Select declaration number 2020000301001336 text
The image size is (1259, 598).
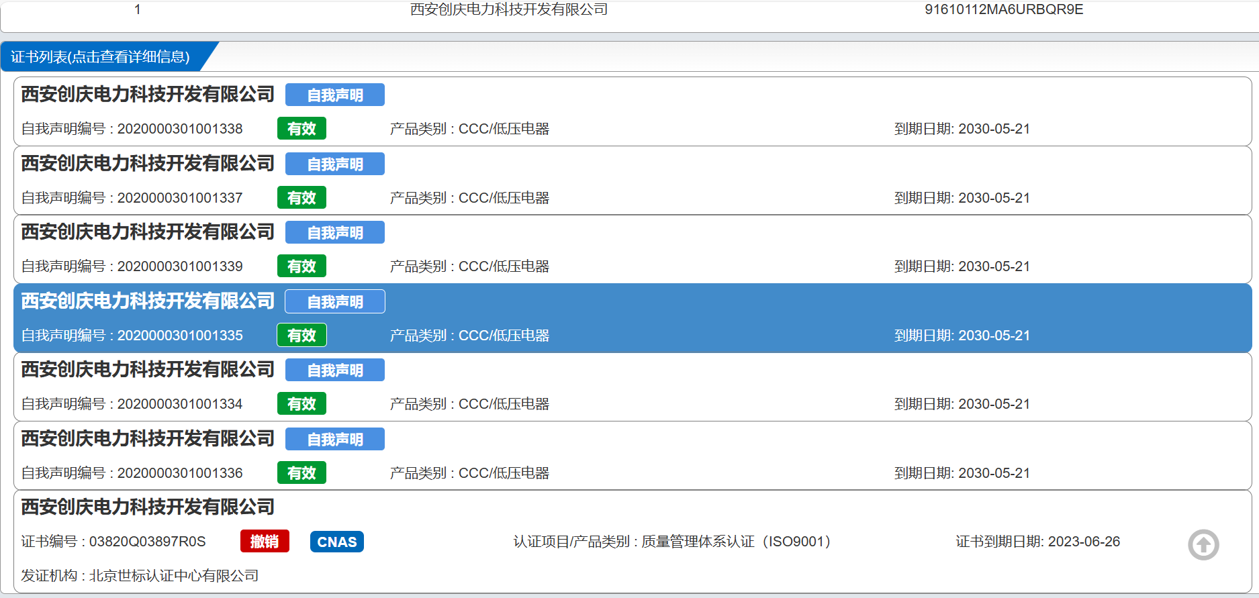click(x=180, y=473)
